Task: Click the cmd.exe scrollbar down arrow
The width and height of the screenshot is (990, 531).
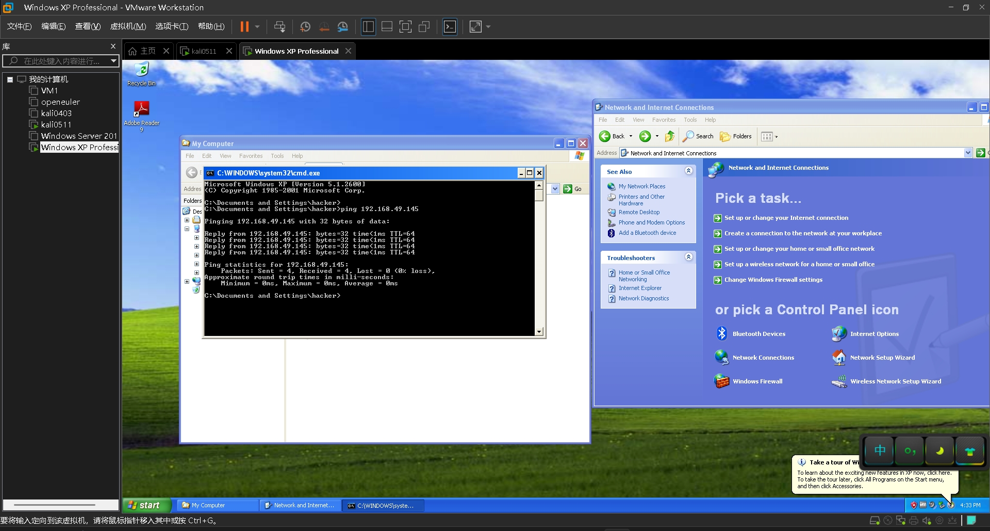Action: click(539, 332)
